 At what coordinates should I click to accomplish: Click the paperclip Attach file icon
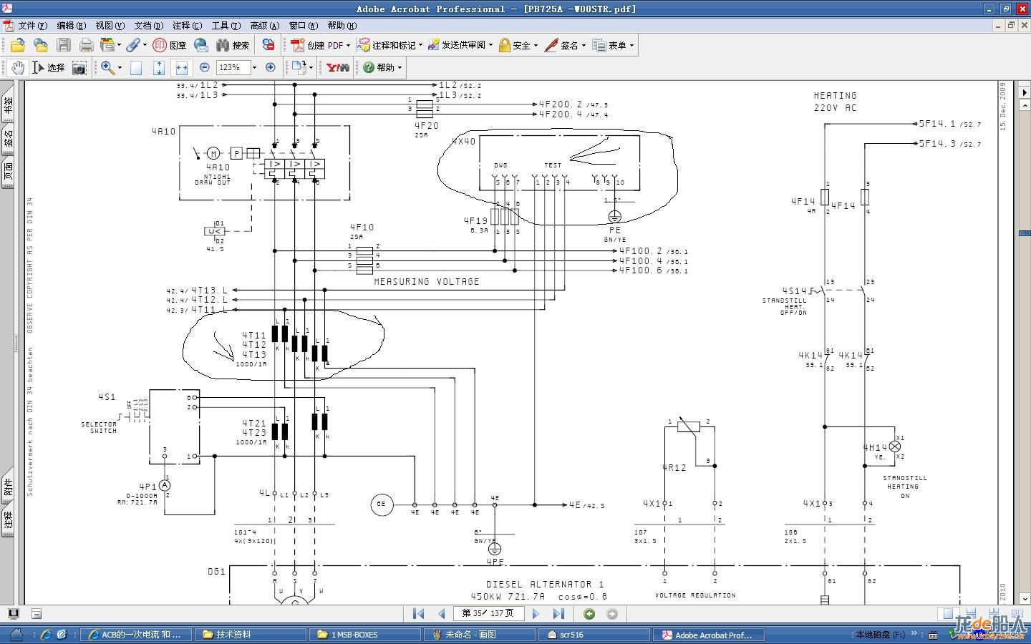(x=132, y=45)
